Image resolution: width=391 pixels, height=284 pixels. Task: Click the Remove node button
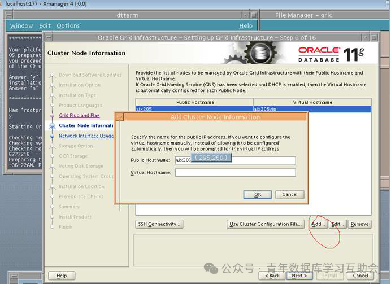tap(359, 224)
